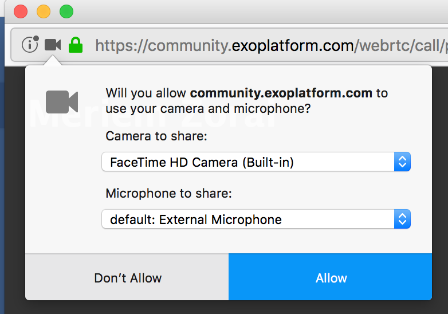Click the bold community.exoplatform.com text in prompt
The height and width of the screenshot is (314, 448).
pyautogui.click(x=281, y=93)
